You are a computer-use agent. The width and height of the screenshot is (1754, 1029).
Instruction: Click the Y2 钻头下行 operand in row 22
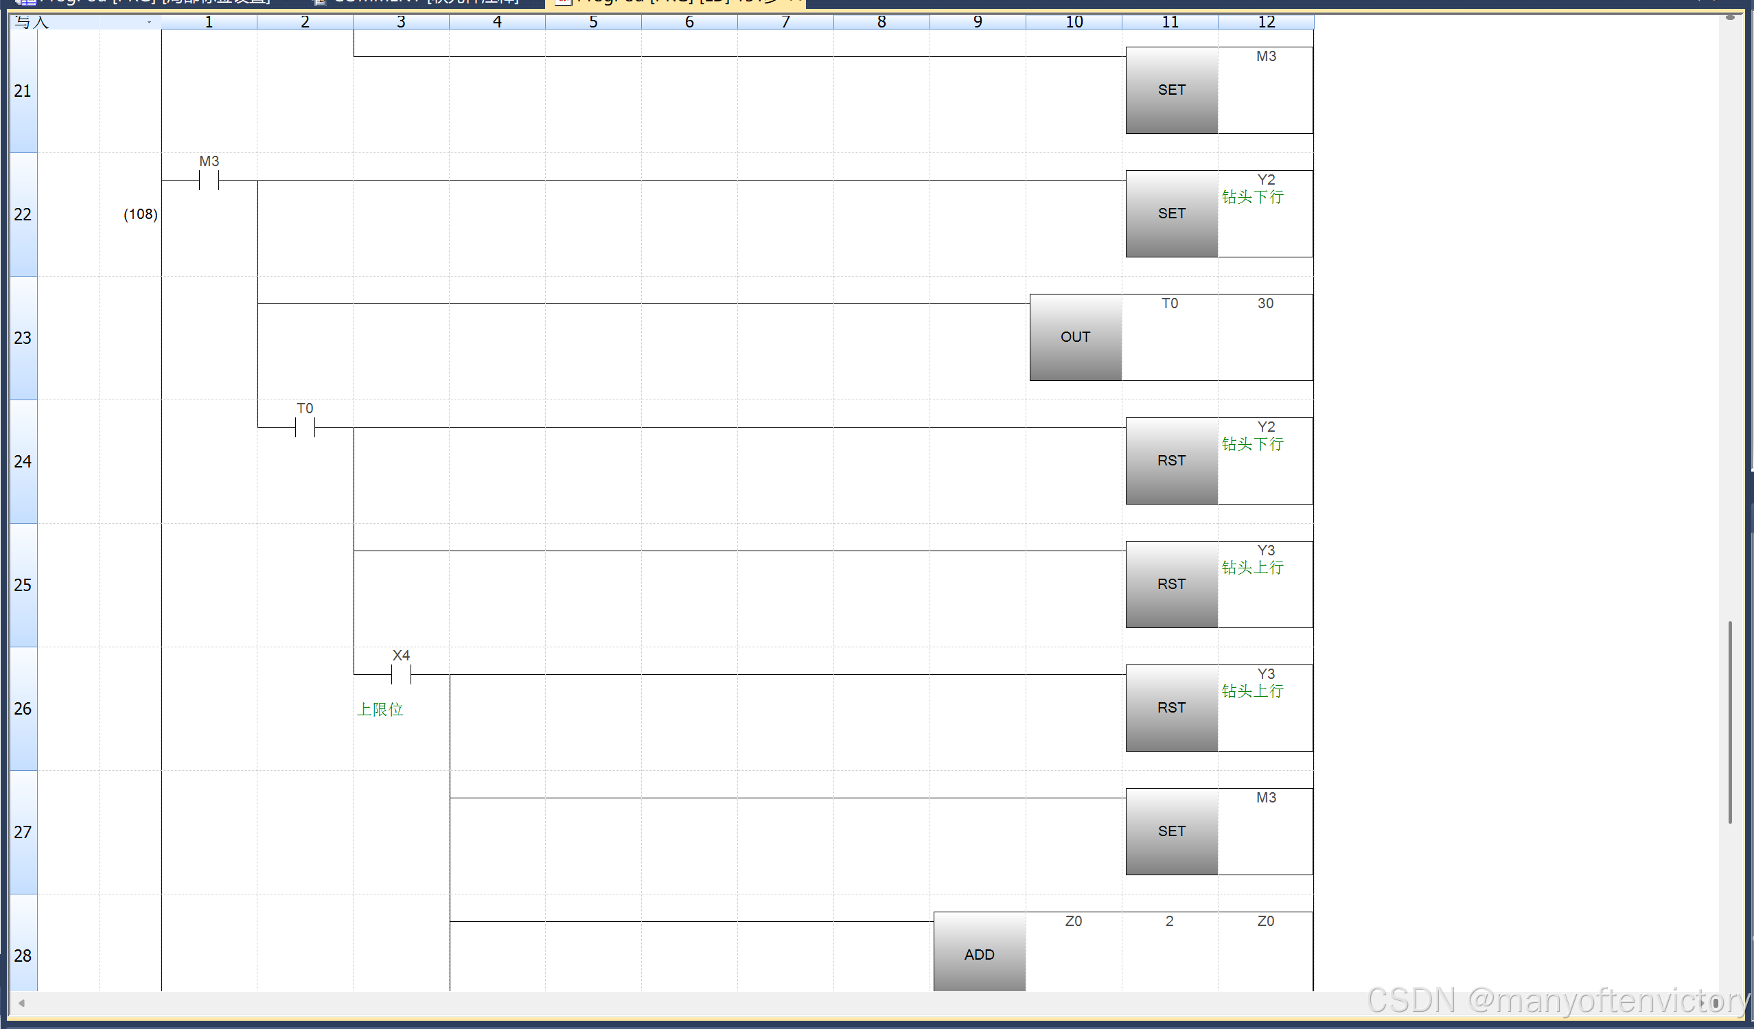point(1252,189)
